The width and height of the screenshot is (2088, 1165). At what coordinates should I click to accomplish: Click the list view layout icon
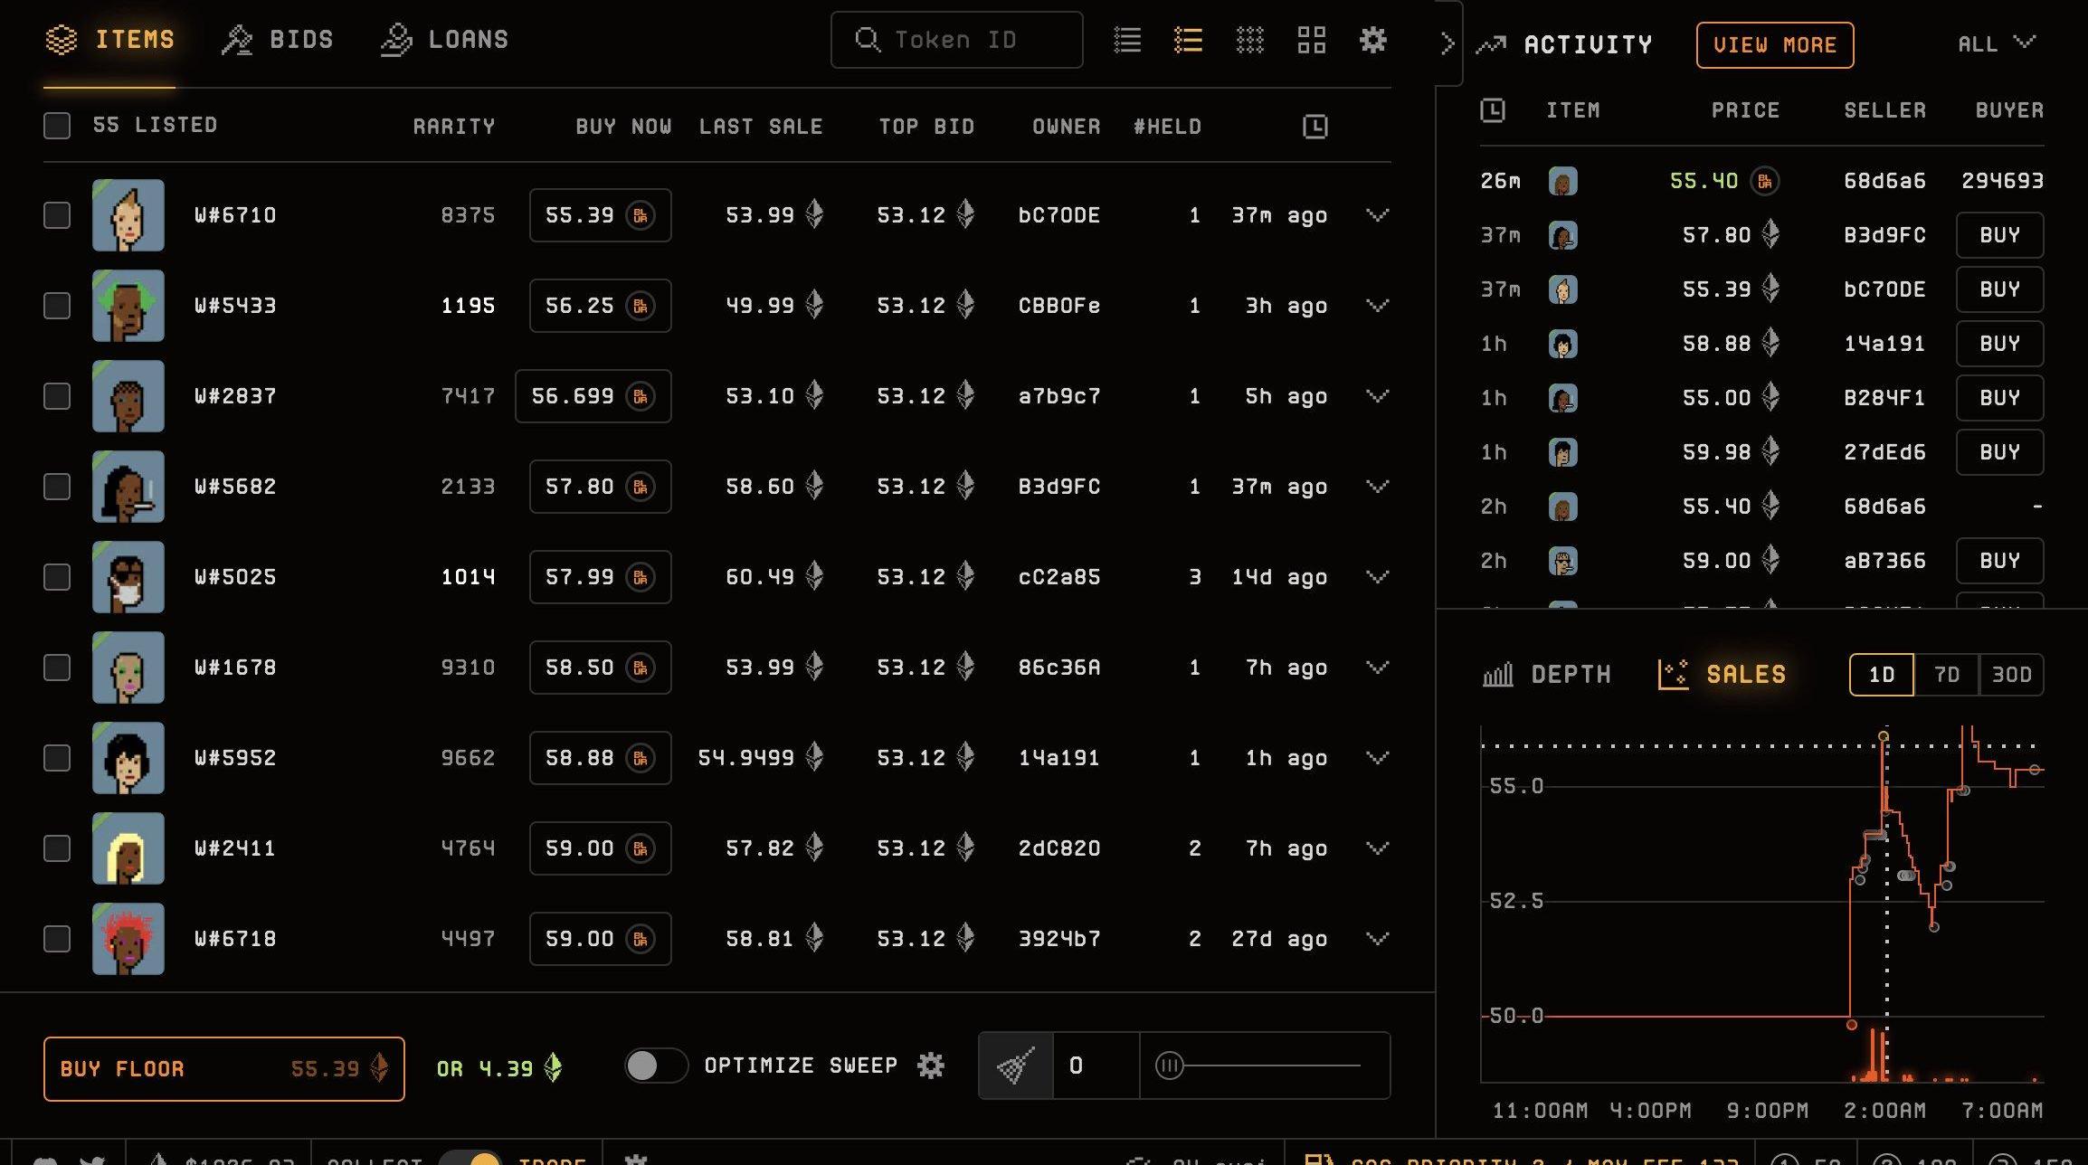coord(1188,40)
